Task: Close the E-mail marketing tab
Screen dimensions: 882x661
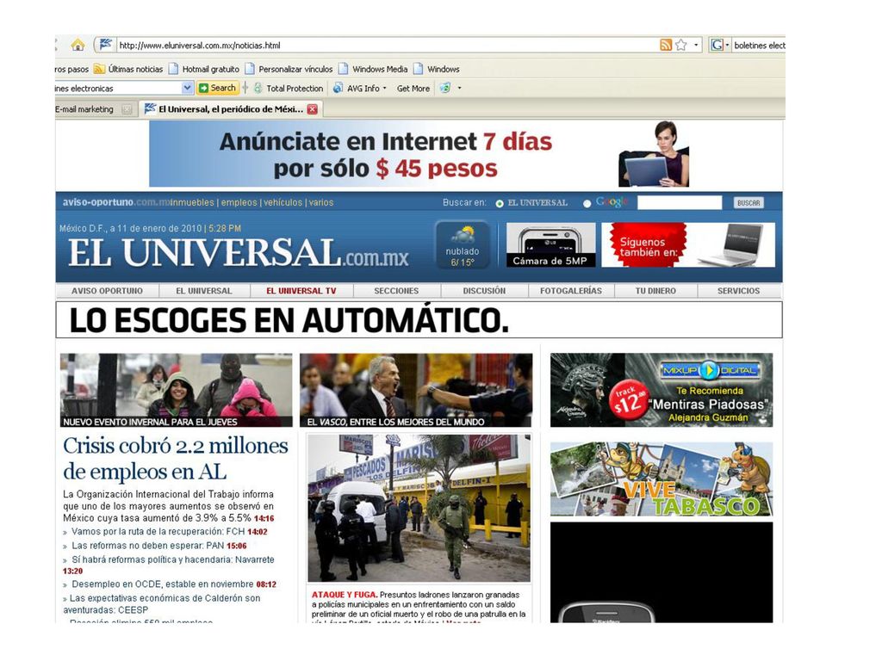Action: (127, 109)
